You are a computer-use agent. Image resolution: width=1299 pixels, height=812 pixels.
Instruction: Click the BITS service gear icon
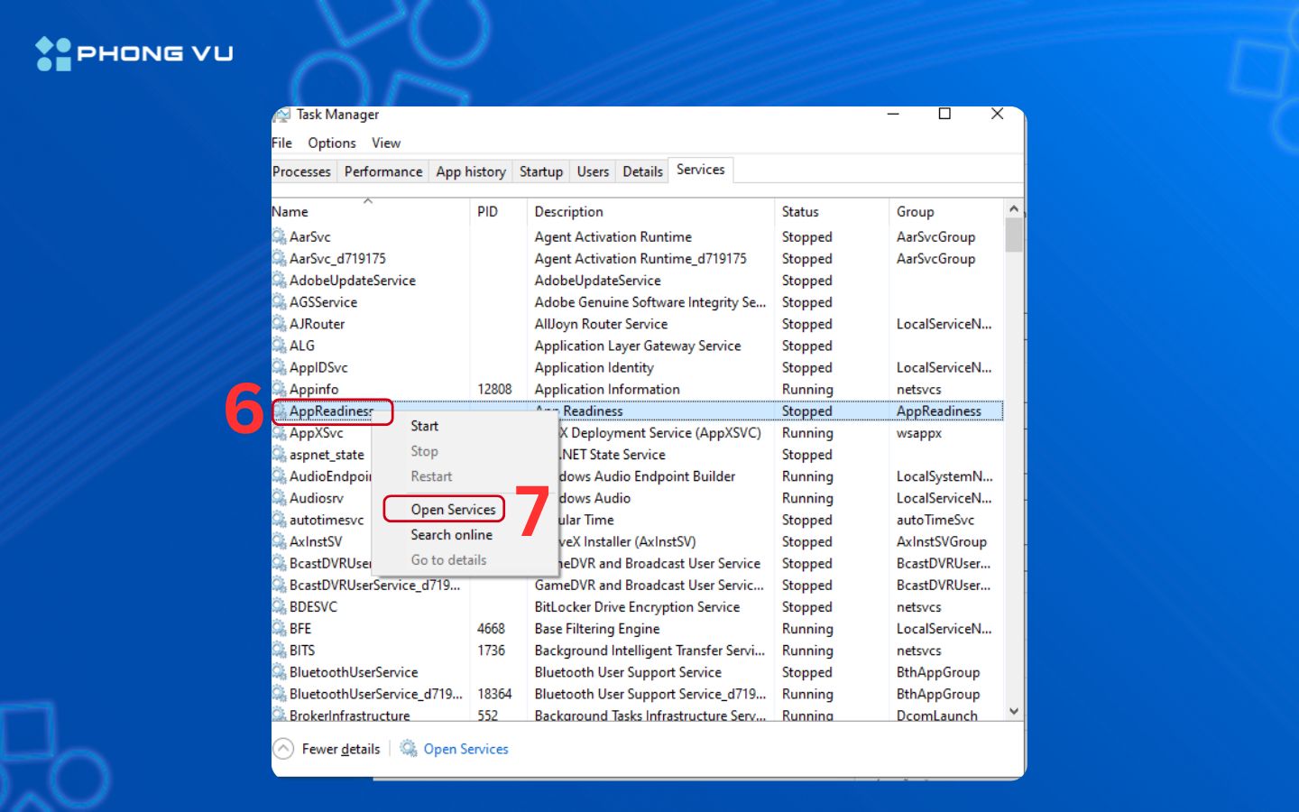pyautogui.click(x=280, y=651)
